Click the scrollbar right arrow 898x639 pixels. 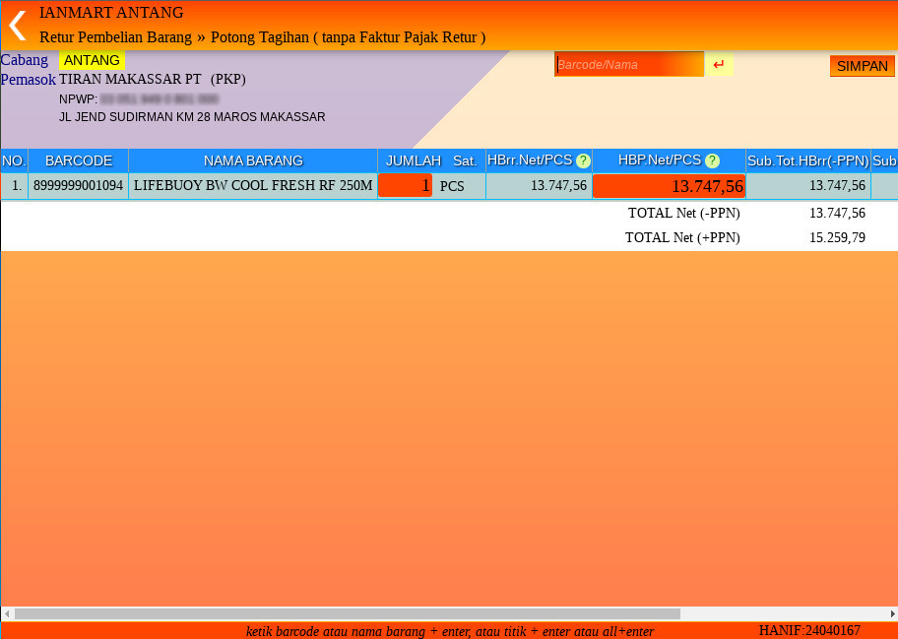click(x=891, y=613)
